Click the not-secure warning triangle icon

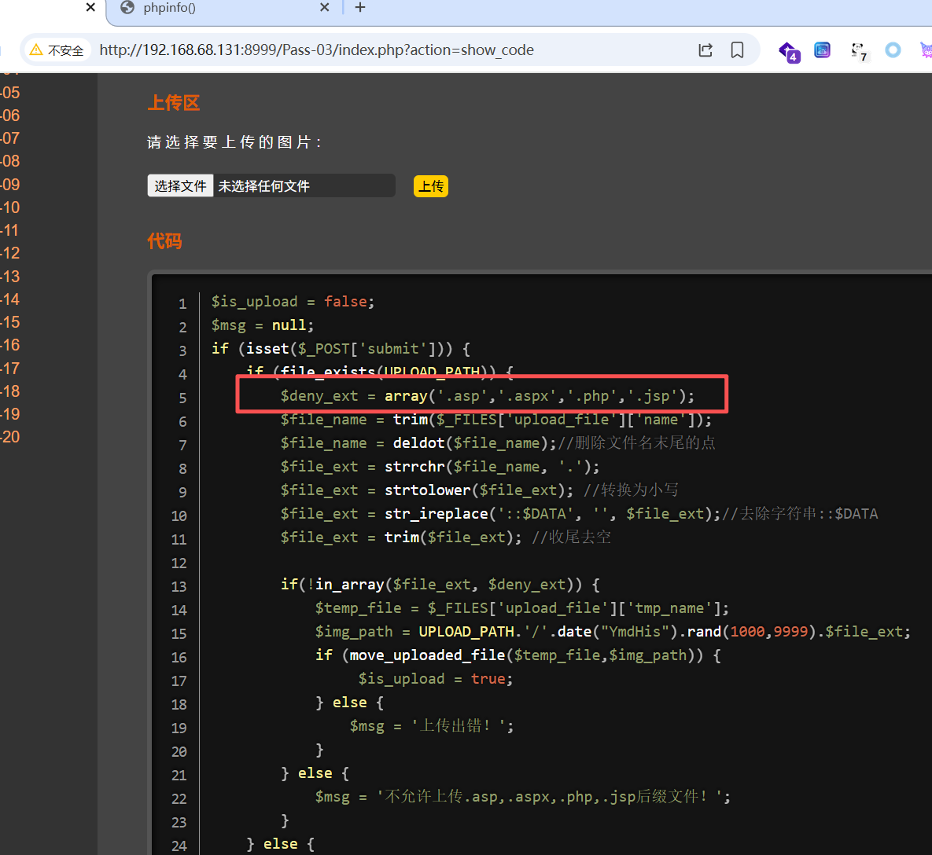pos(36,50)
